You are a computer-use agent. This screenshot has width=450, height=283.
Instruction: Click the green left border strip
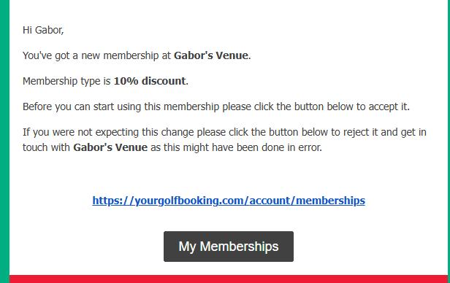[x=4, y=141]
